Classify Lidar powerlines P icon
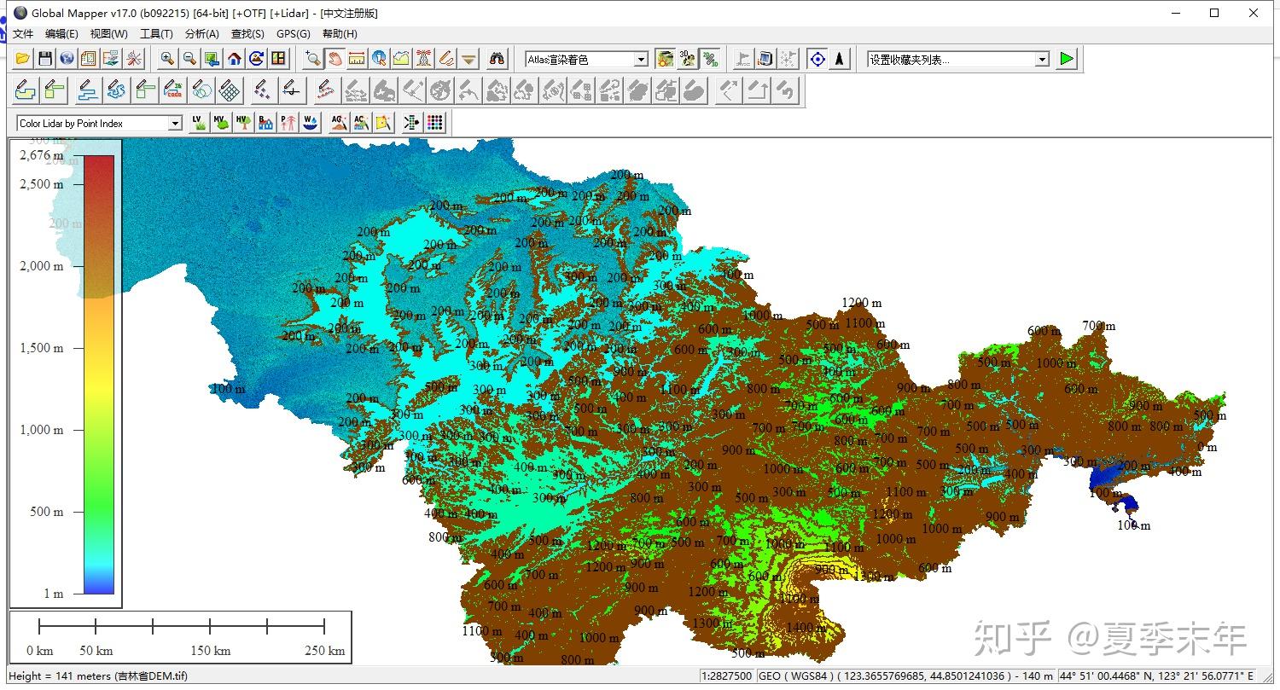1280x690 pixels. tap(288, 123)
